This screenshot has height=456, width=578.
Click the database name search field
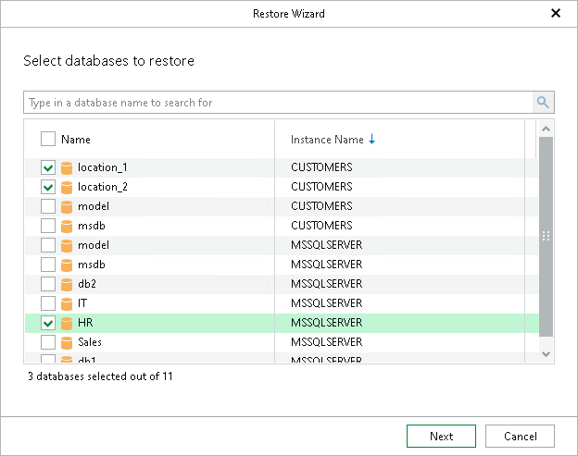pyautogui.click(x=278, y=103)
